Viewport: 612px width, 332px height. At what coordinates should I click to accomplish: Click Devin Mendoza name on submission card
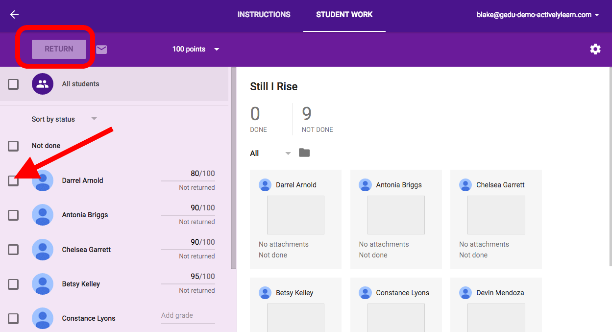click(x=500, y=293)
